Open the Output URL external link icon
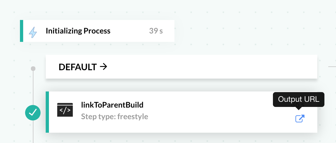Image resolution: width=336 pixels, height=143 pixels. click(x=300, y=119)
